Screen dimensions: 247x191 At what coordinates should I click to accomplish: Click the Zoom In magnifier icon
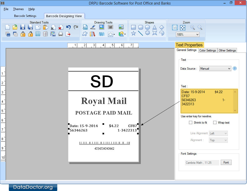tap(193, 28)
